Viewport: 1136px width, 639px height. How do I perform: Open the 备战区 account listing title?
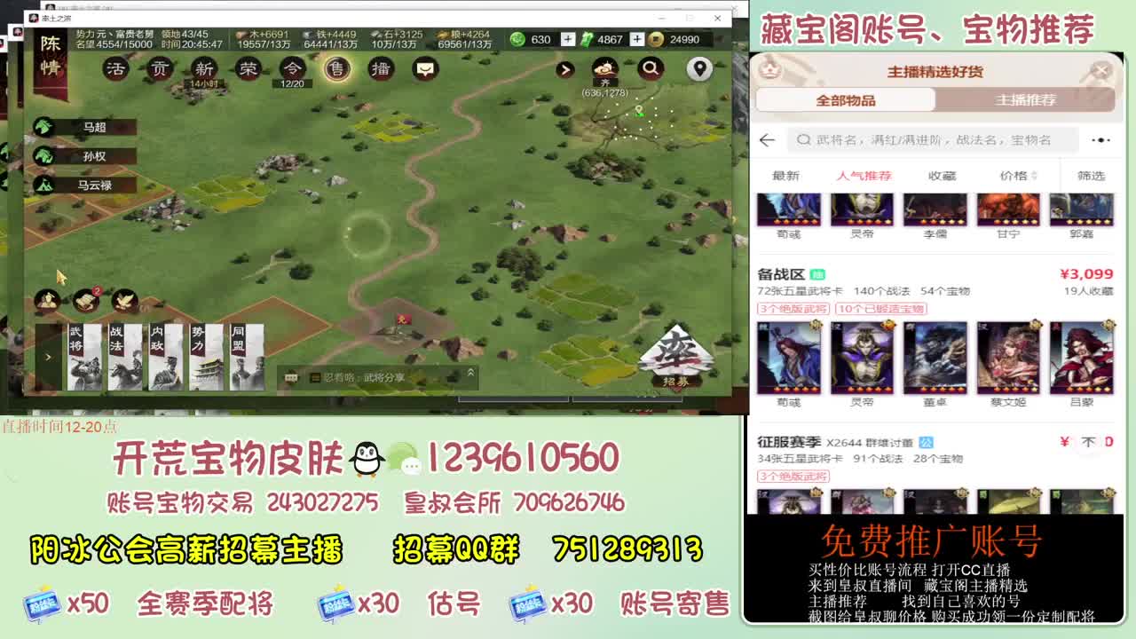(x=781, y=274)
